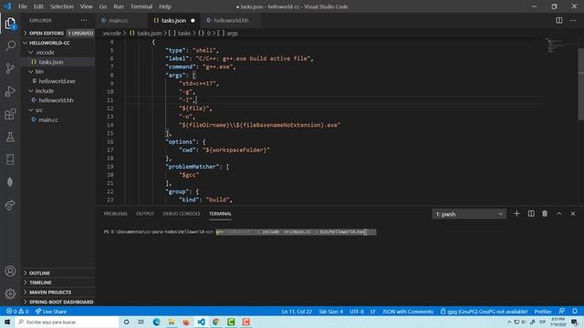Viewport: 584px width, 328px height.
Task: Split the terminal panel
Action: pyautogui.click(x=531, y=214)
